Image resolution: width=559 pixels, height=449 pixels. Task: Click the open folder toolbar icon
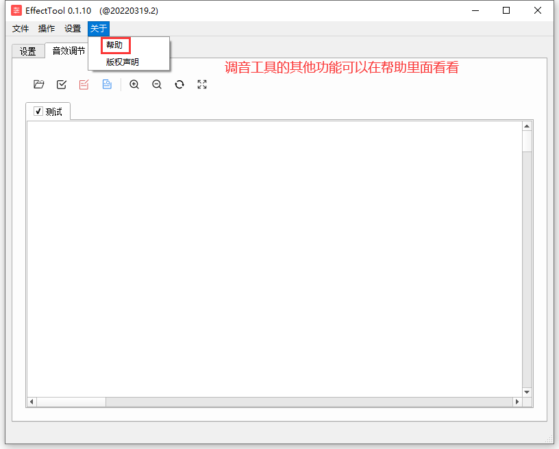coord(38,84)
